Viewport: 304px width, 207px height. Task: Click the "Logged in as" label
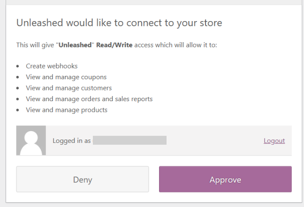tap(72, 140)
